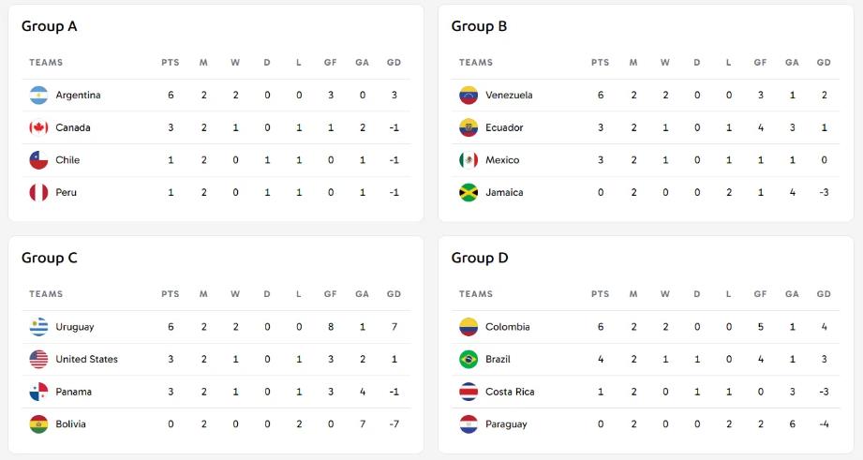The height and width of the screenshot is (460, 863).
Task: Click the Group A heading
Action: [x=49, y=26]
